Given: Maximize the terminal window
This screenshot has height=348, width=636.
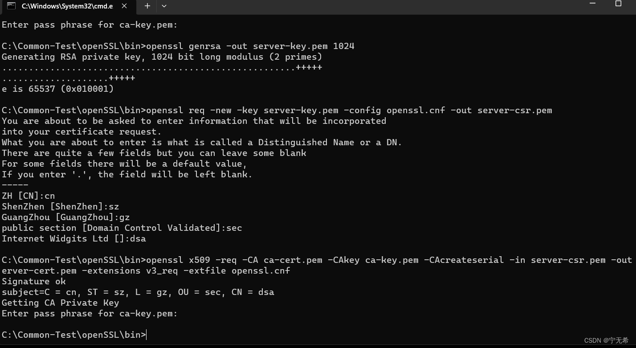Looking at the screenshot, I should coord(618,4).
